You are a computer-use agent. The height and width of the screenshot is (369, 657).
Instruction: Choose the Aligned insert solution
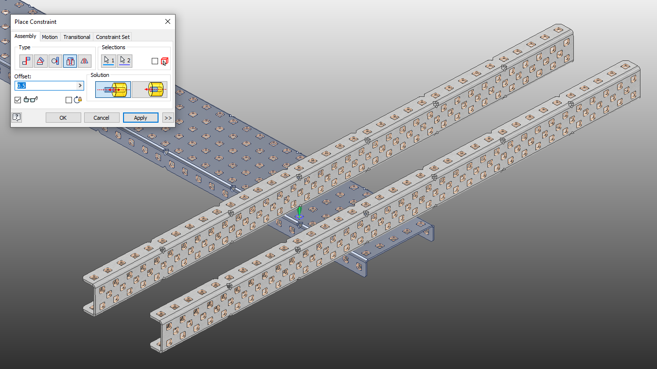click(149, 90)
